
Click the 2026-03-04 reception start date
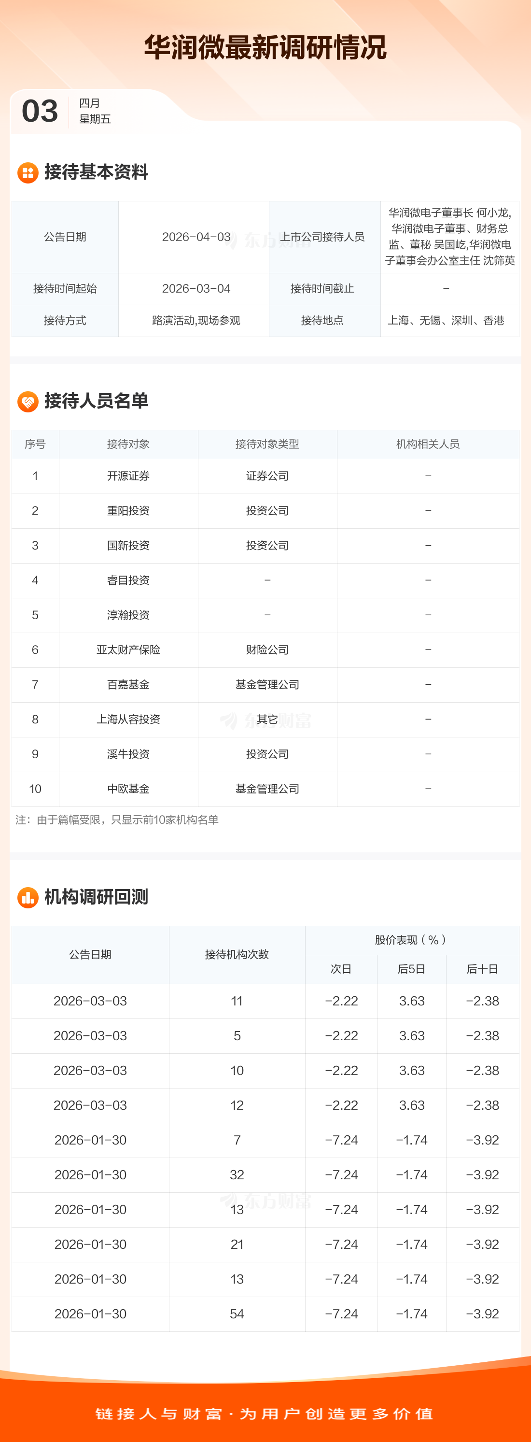pos(196,289)
